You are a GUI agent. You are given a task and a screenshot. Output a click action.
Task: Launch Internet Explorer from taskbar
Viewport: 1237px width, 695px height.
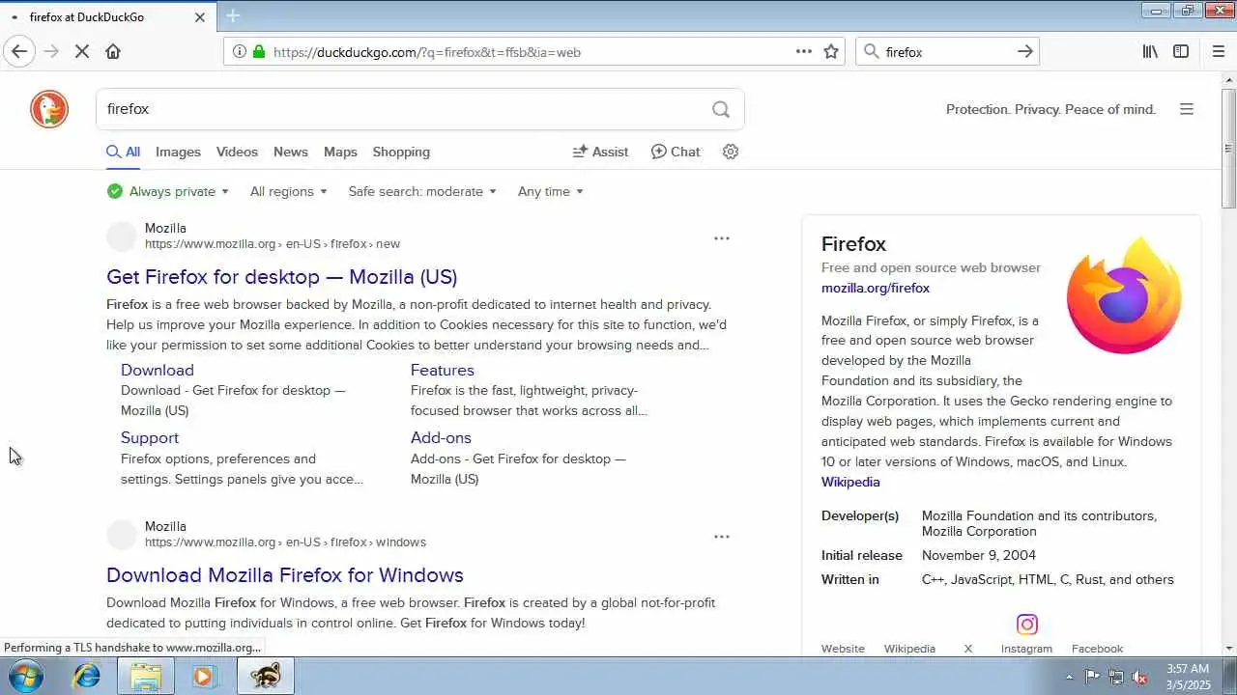point(87,676)
